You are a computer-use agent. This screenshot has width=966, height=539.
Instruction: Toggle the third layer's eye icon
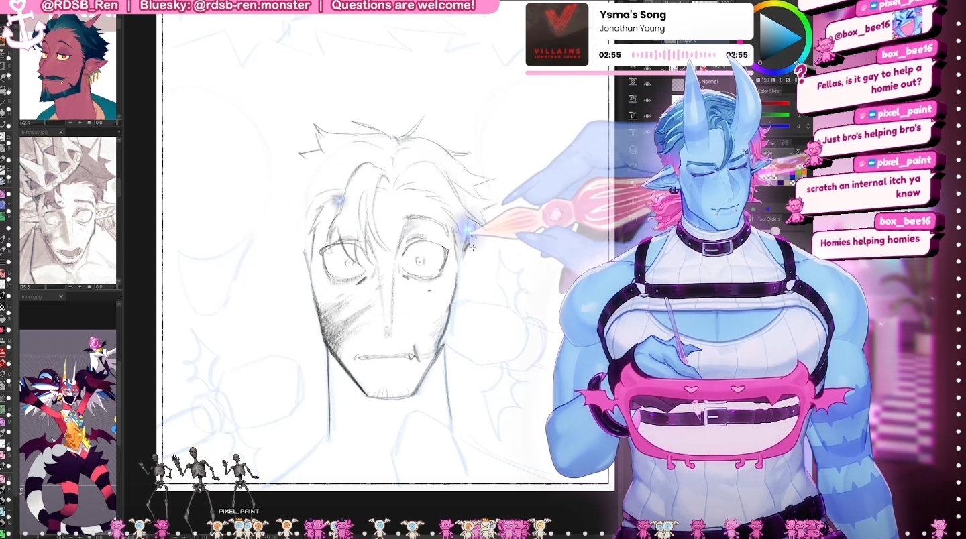(647, 116)
